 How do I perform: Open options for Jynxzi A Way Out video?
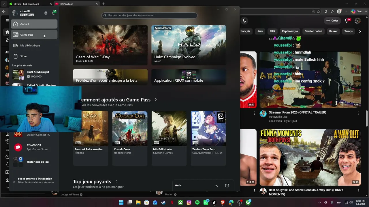(x=359, y=191)
